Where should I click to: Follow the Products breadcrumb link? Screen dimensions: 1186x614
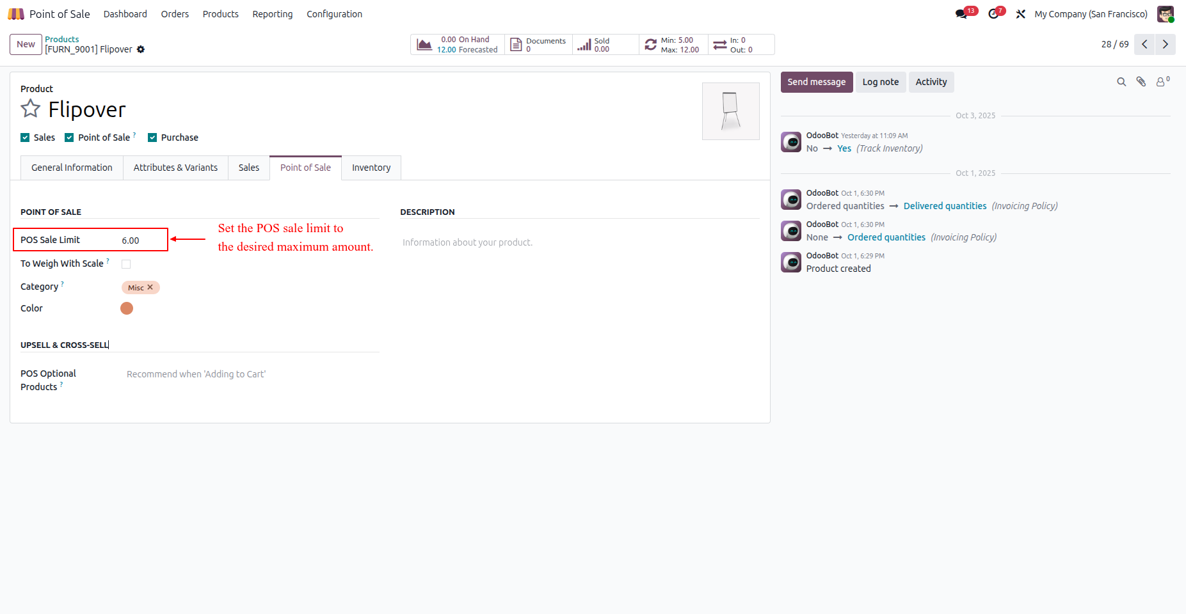62,39
